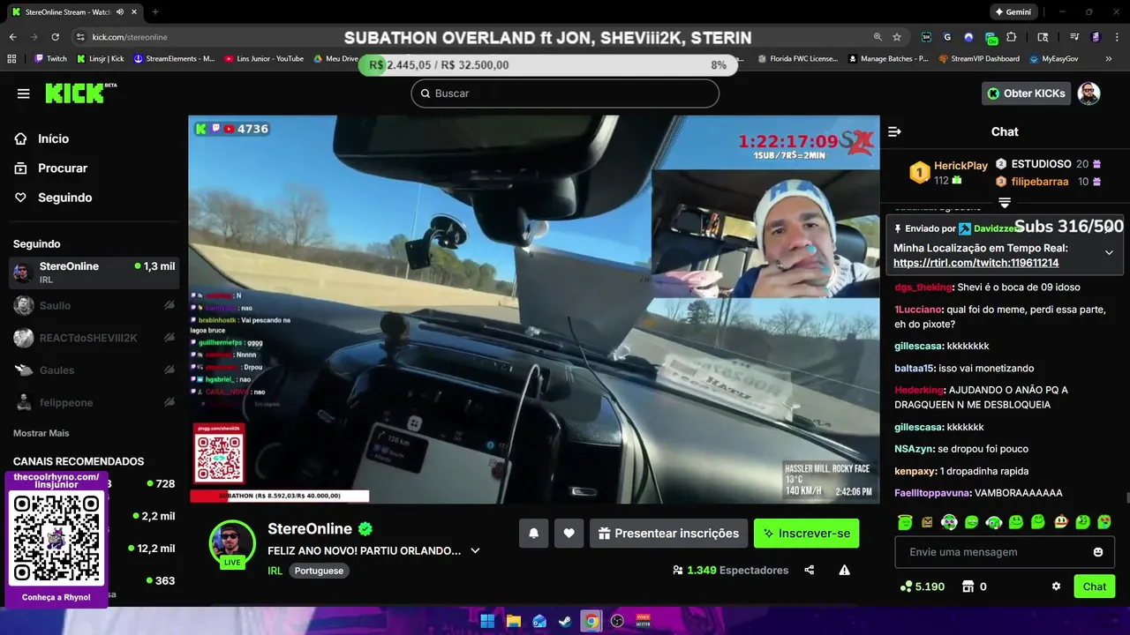Open Chrome zoom magnifier icon
Screen dimensions: 1130x635
[878, 37]
